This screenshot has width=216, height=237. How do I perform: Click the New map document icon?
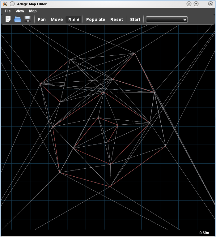(x=8, y=19)
